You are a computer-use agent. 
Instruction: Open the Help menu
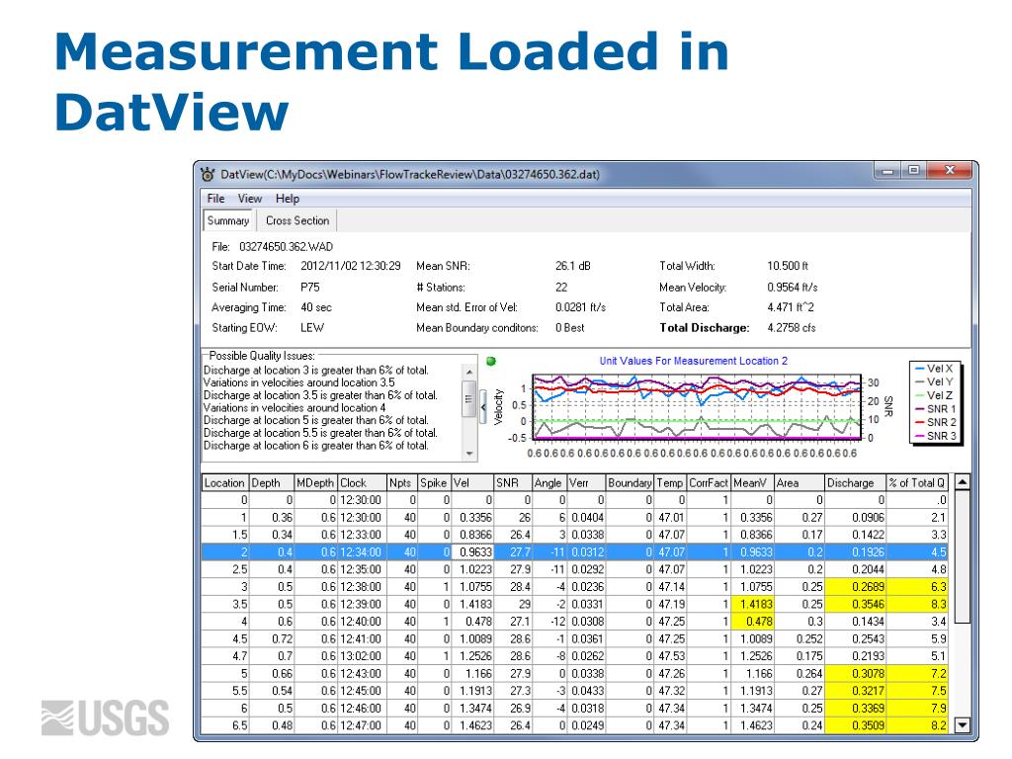click(x=288, y=199)
